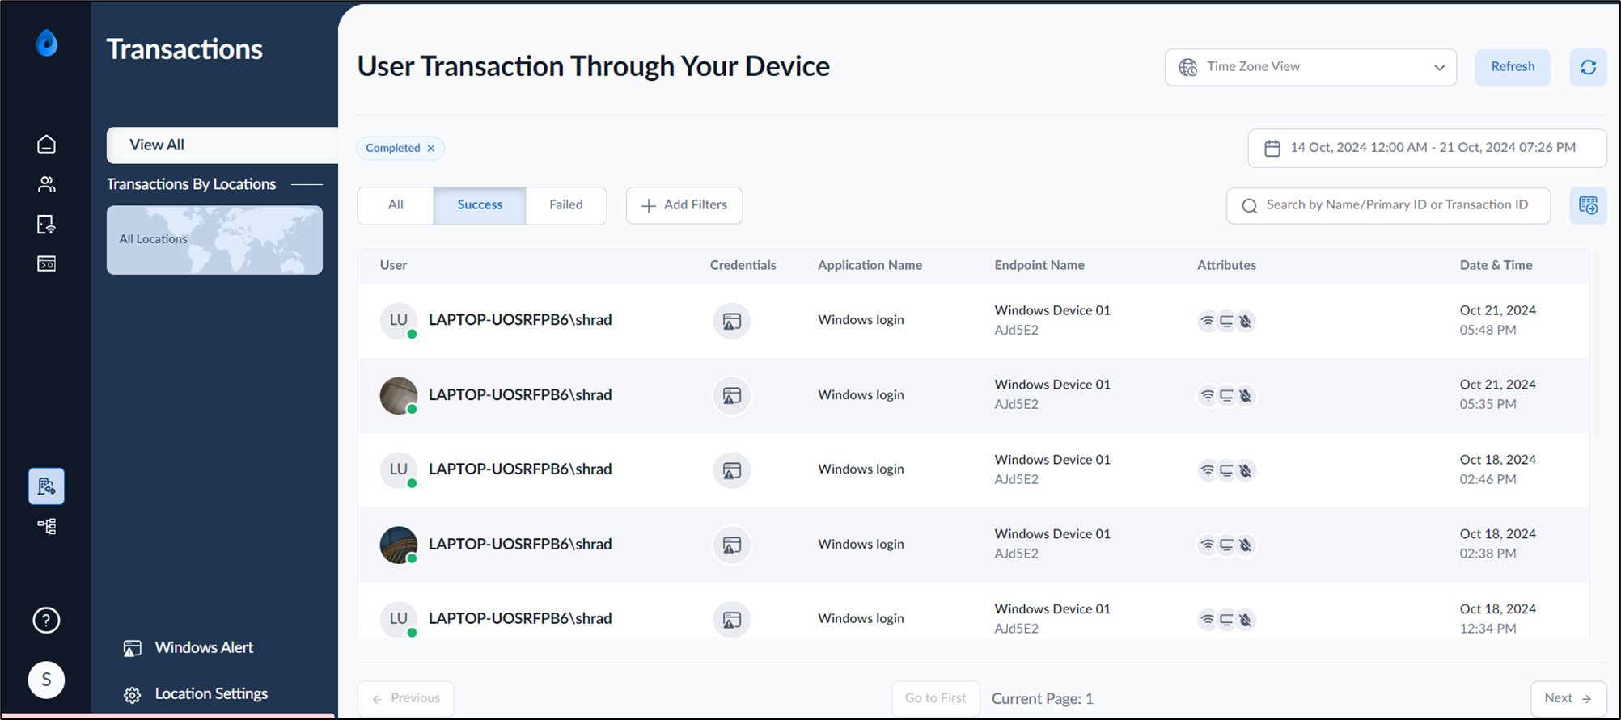1621x720 pixels.
Task: Click the credentials icon for the 05:35 PM transaction
Action: (x=732, y=396)
